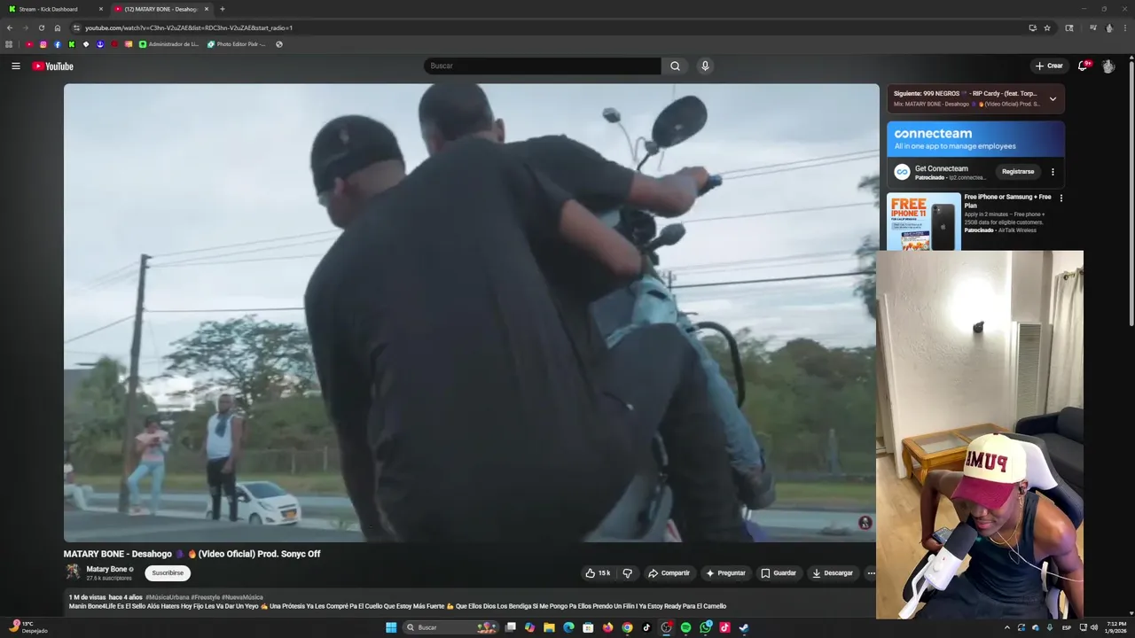Click the Crear button
This screenshot has width=1135, height=638.
pos(1048,66)
